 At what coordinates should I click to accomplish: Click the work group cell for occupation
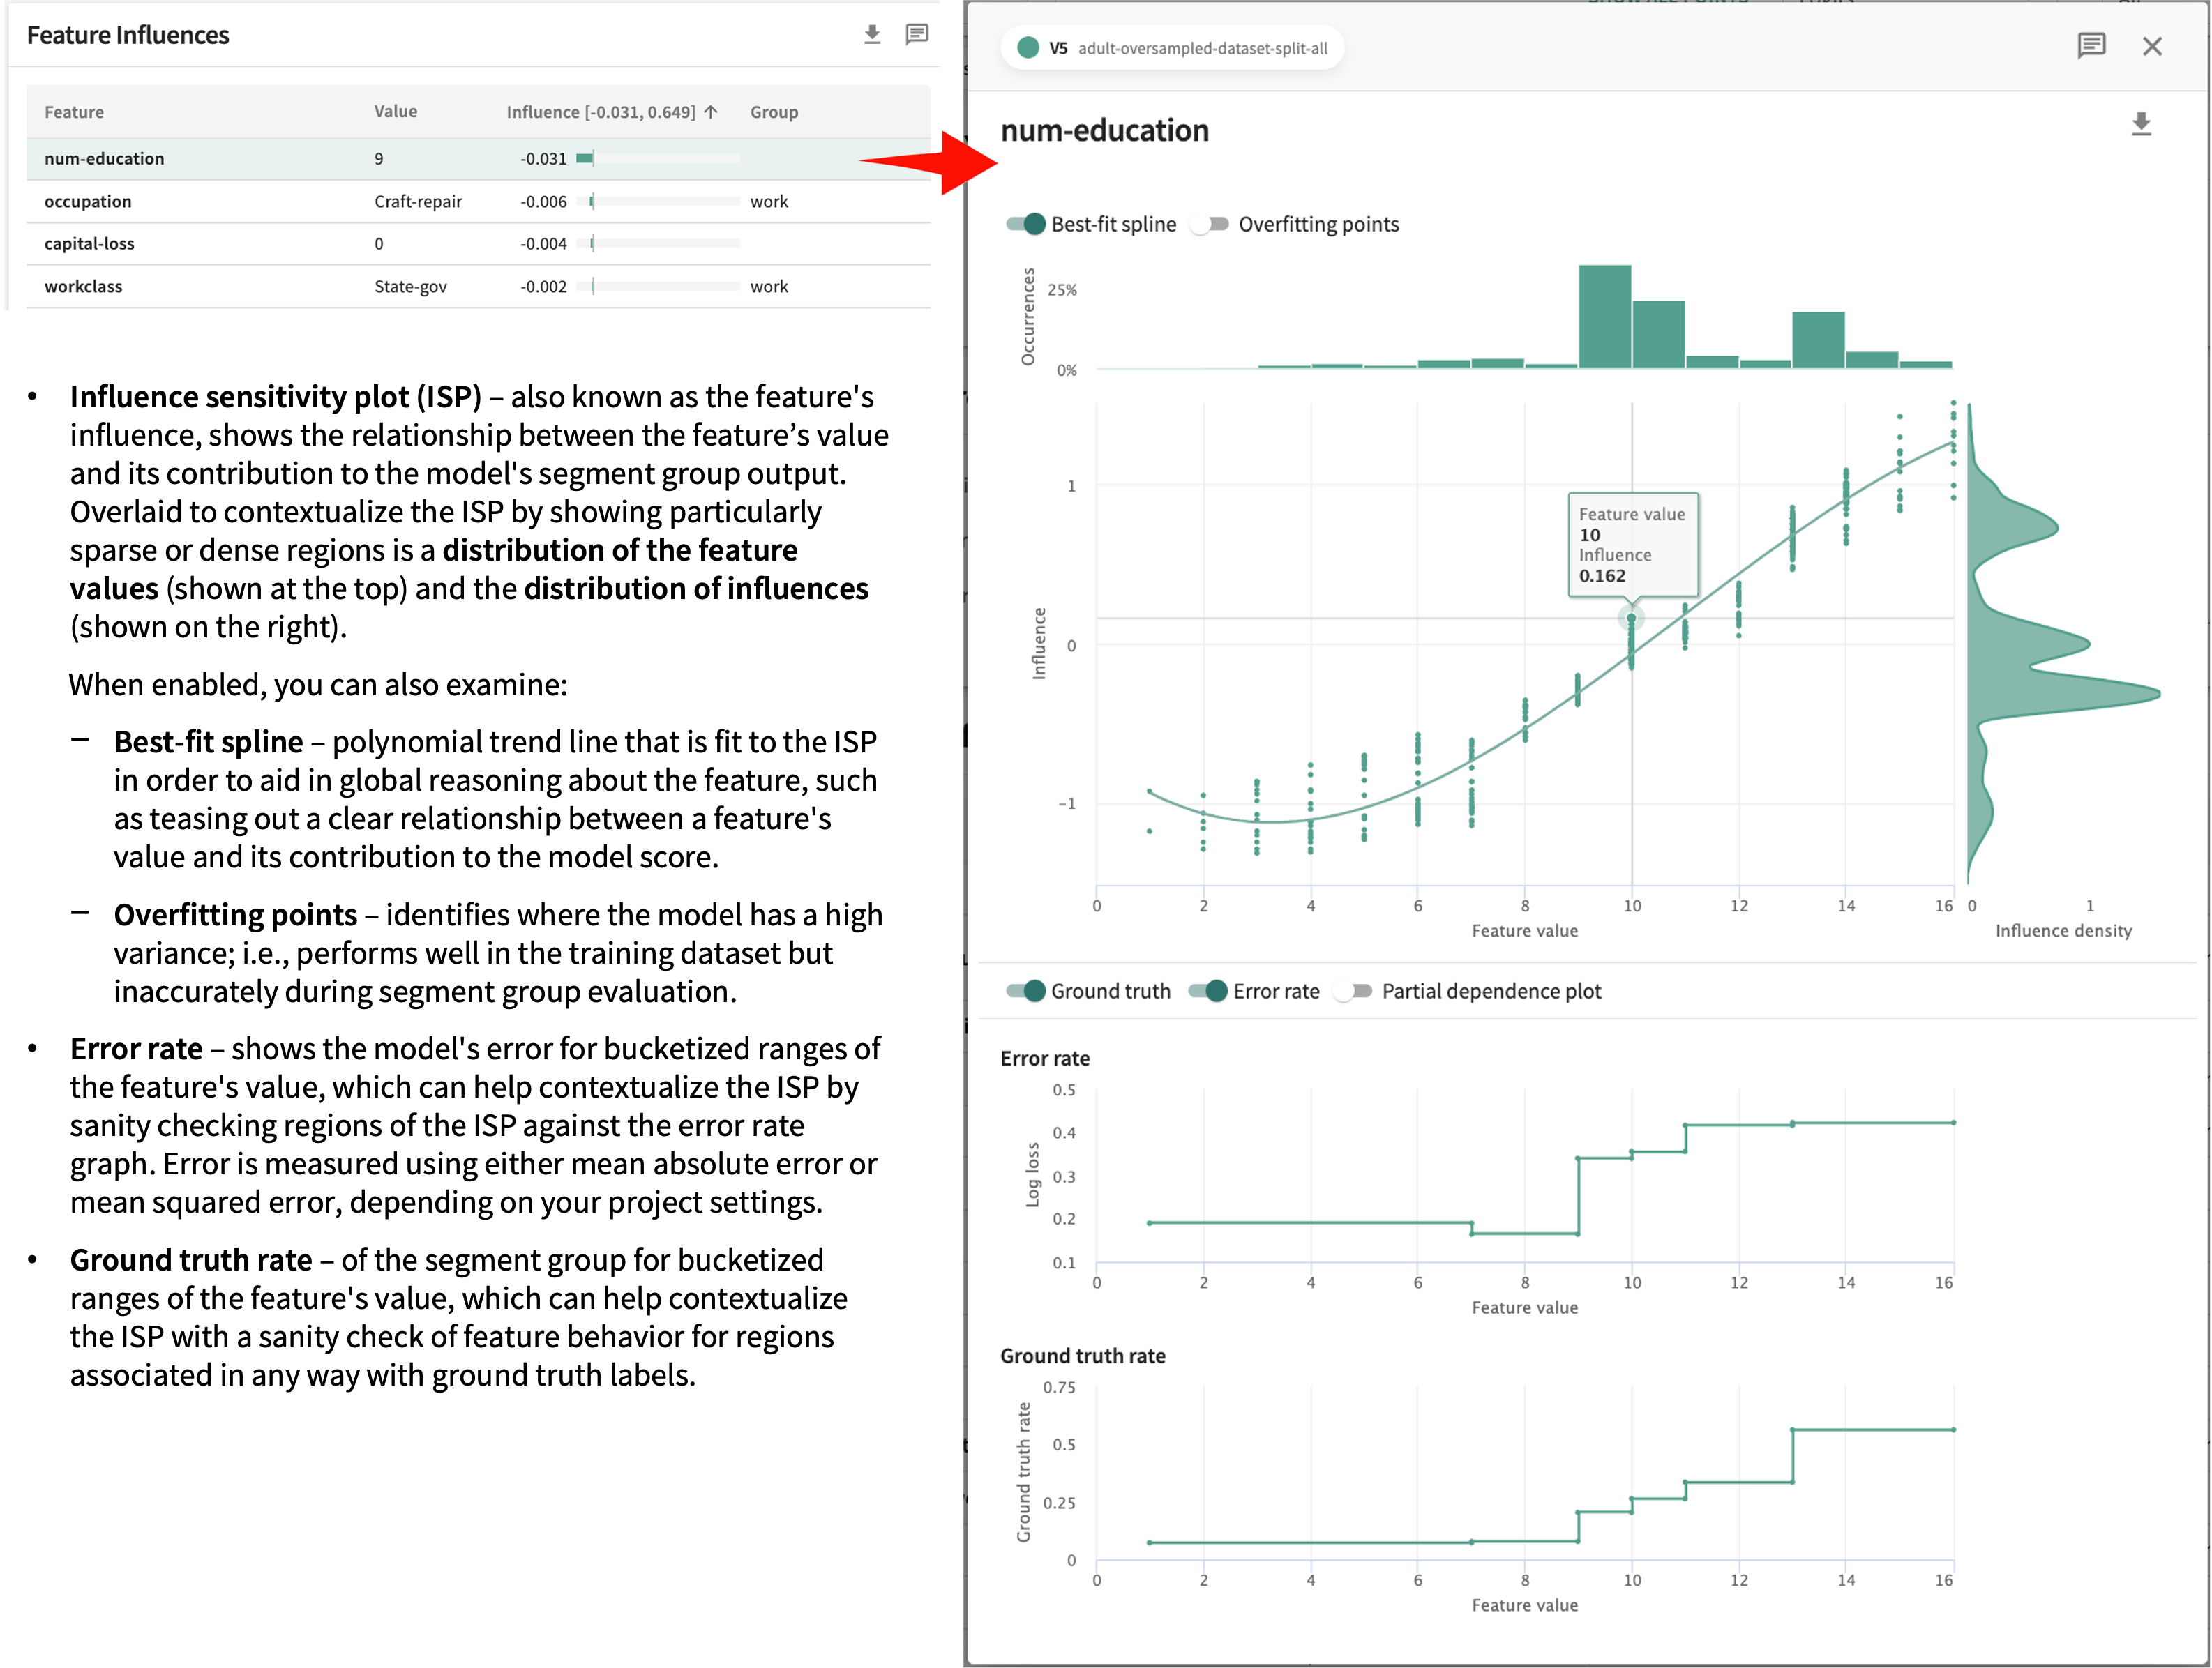(x=769, y=202)
